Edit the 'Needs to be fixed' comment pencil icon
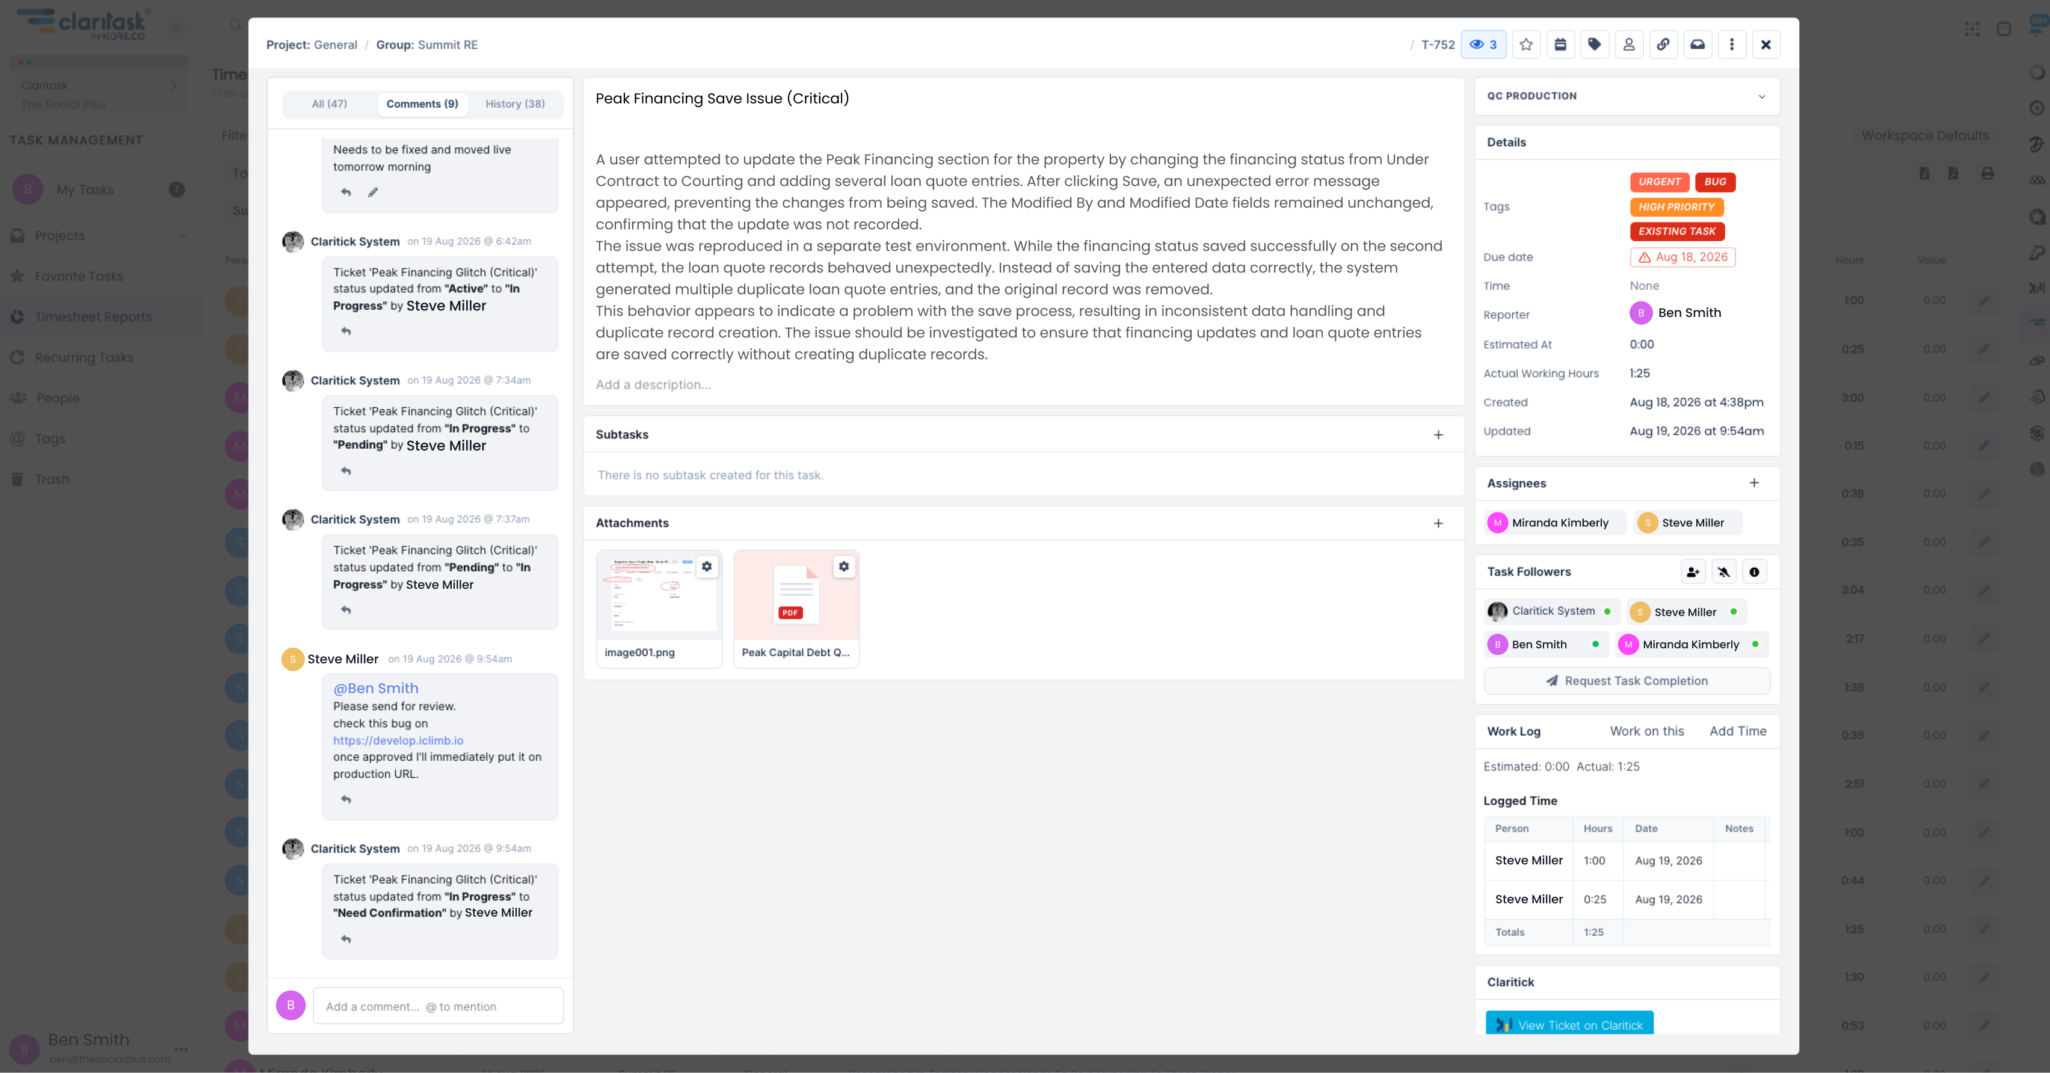The width and height of the screenshot is (2050, 1073). coord(372,192)
